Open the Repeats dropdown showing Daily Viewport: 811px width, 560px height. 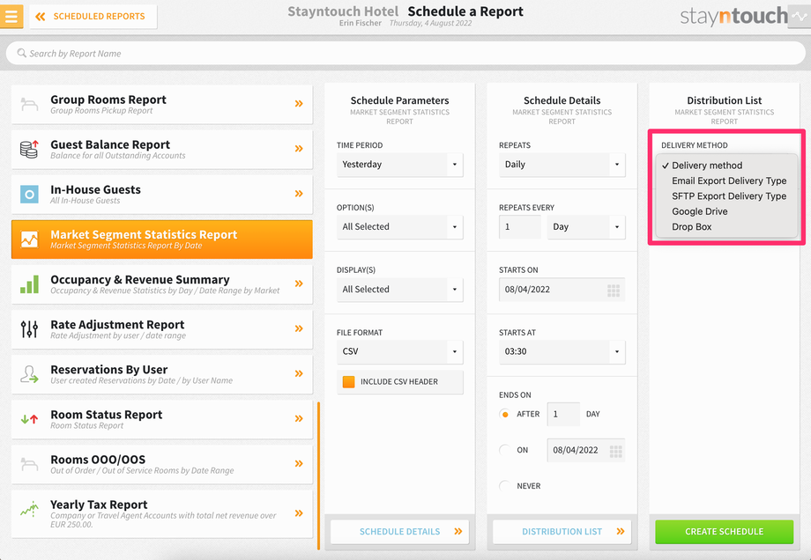(x=562, y=165)
